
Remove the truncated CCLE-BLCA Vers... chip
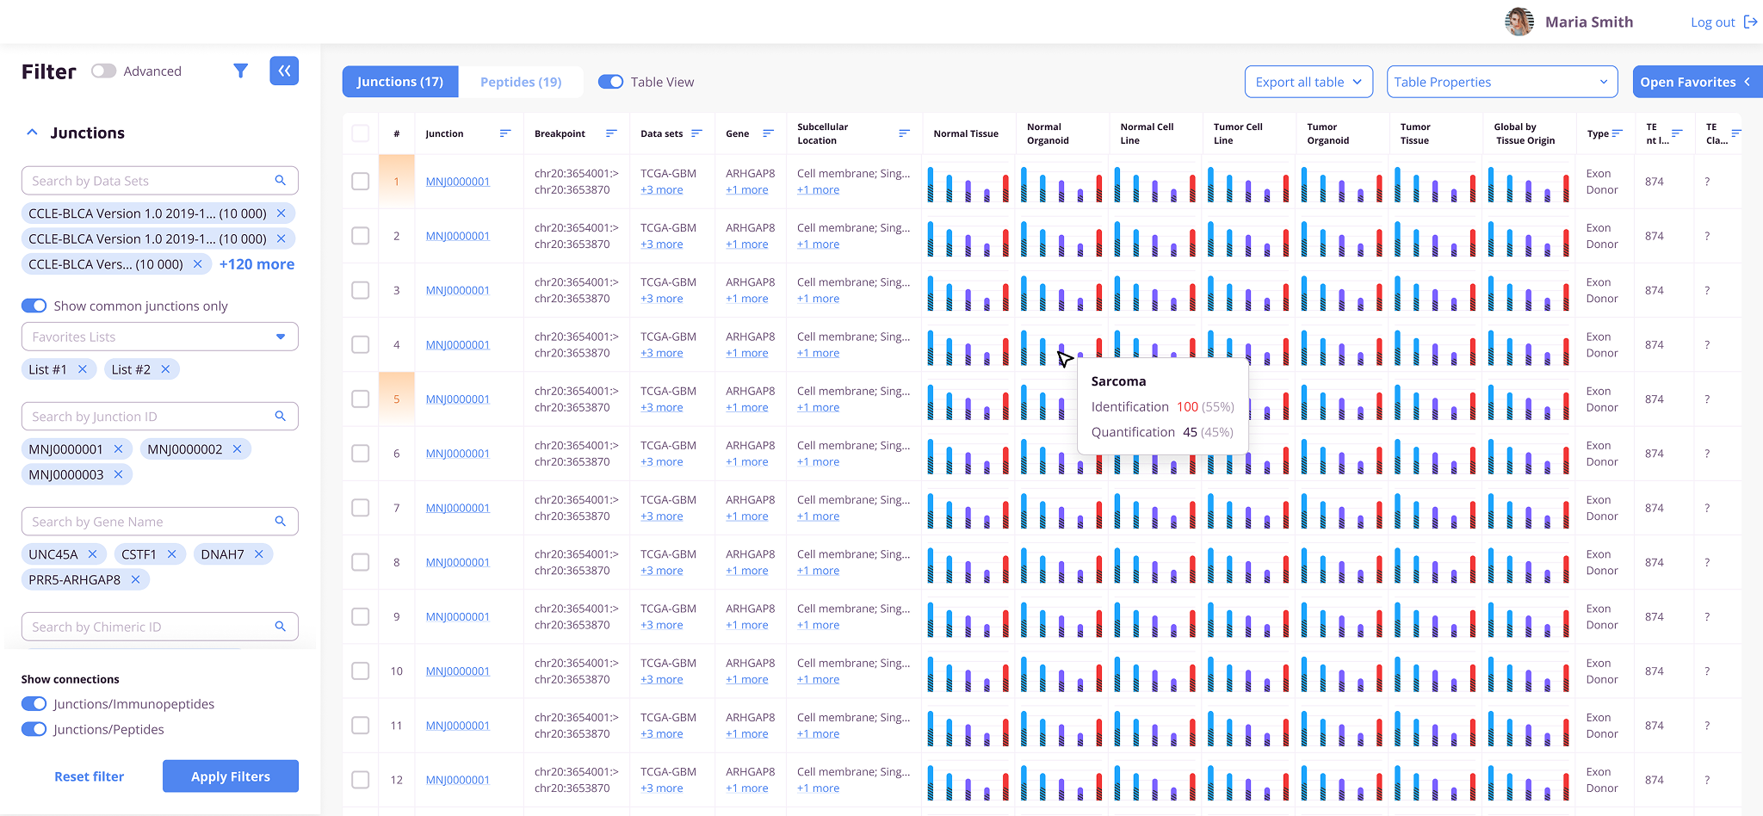click(197, 264)
